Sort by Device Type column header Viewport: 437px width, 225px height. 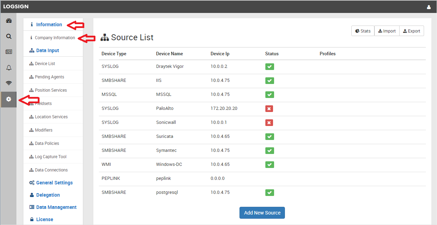click(114, 54)
